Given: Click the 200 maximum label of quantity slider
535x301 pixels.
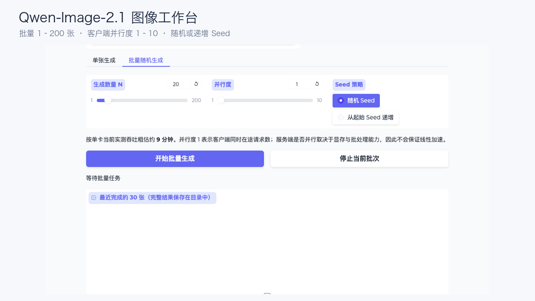Looking at the screenshot, I should click(x=196, y=100).
